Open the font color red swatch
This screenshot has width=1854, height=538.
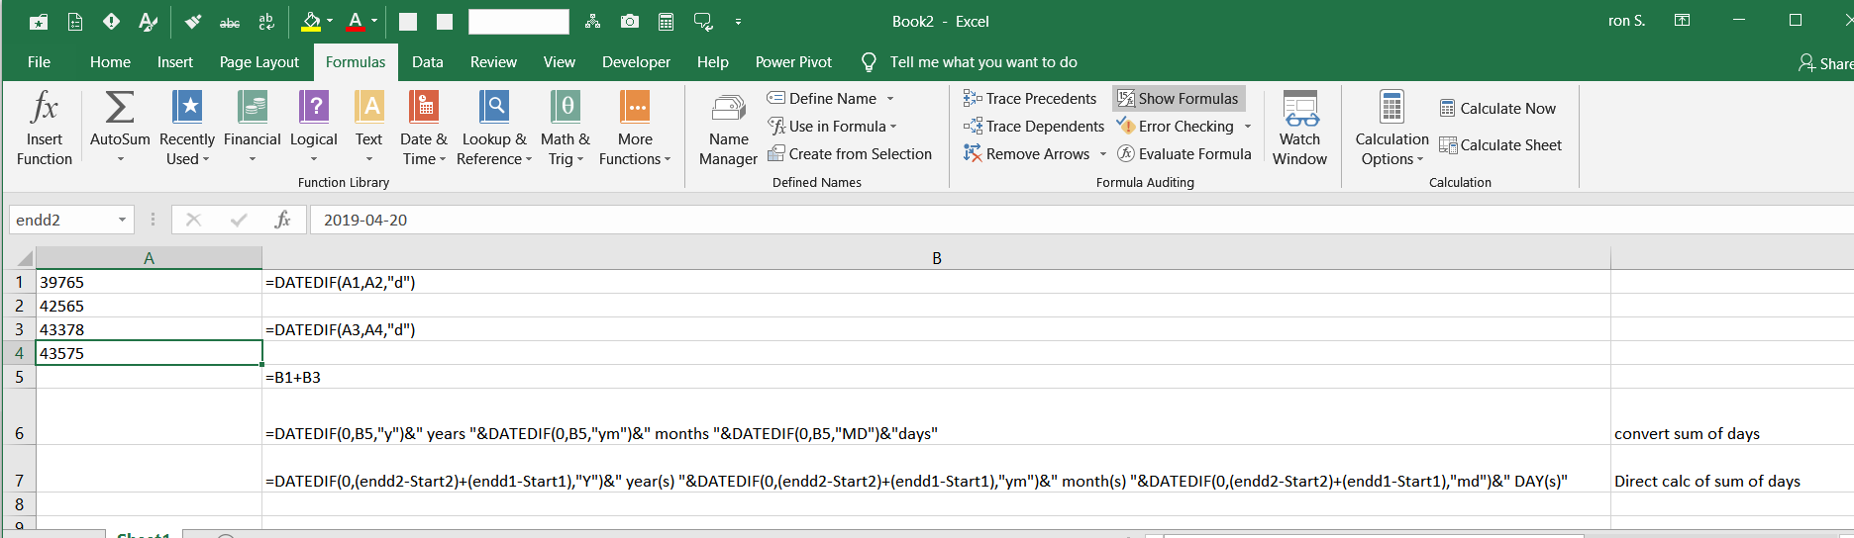point(356,21)
